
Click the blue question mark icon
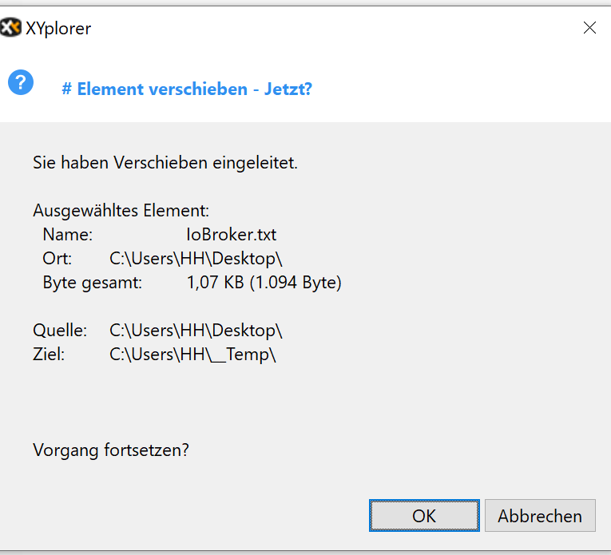pyautogui.click(x=21, y=82)
